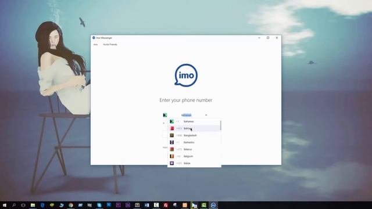Open the red Flash icon on taskbar
Viewport: 372px width, 209px height.
[166, 205]
